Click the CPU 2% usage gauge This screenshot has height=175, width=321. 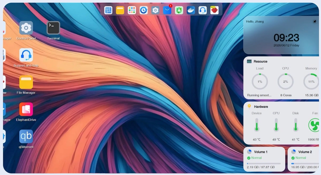point(285,82)
